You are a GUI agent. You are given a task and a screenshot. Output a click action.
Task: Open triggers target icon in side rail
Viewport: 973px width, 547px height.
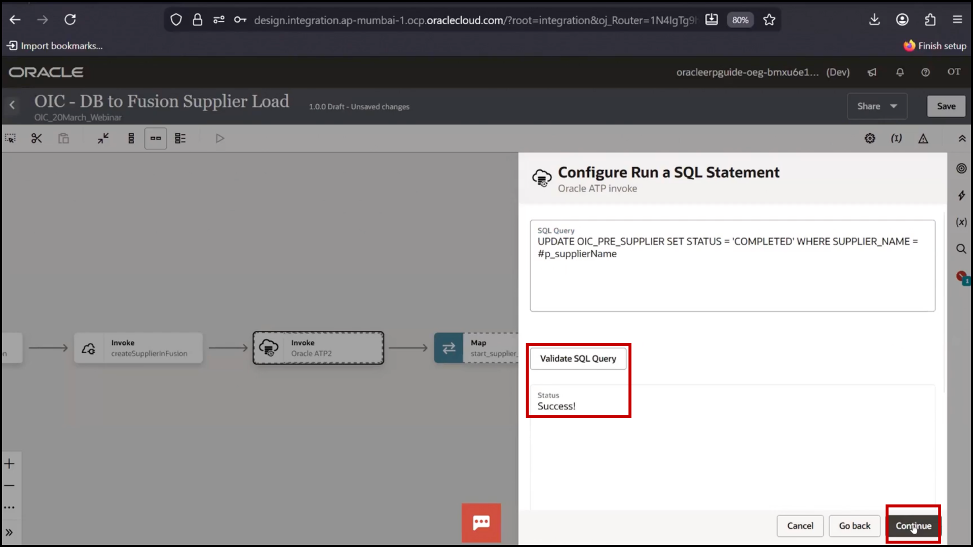coord(961,169)
